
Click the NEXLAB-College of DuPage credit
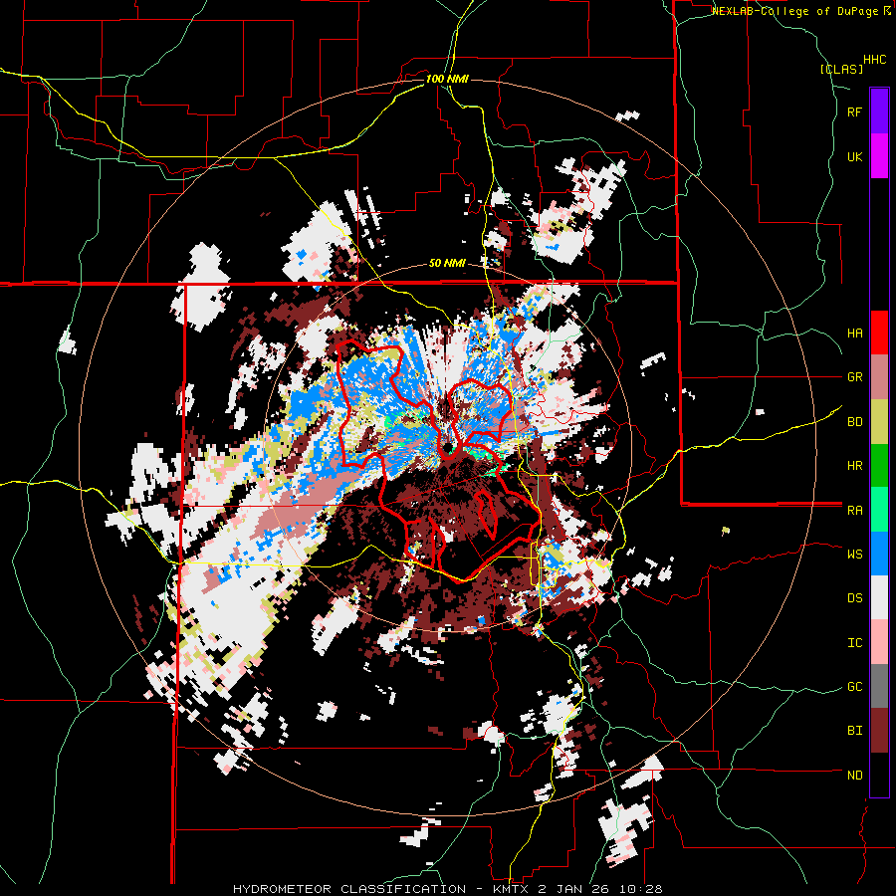pyautogui.click(x=796, y=11)
